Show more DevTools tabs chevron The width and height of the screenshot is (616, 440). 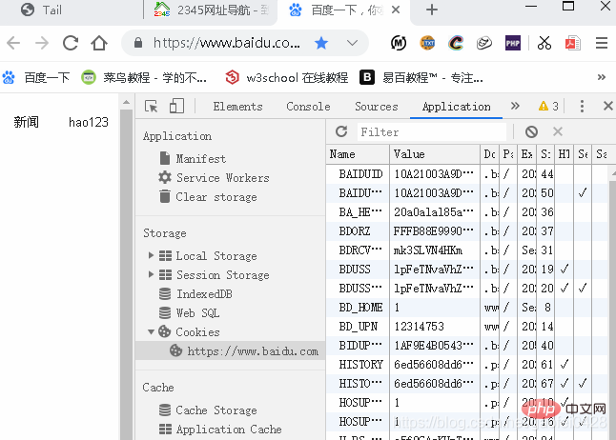coord(515,106)
